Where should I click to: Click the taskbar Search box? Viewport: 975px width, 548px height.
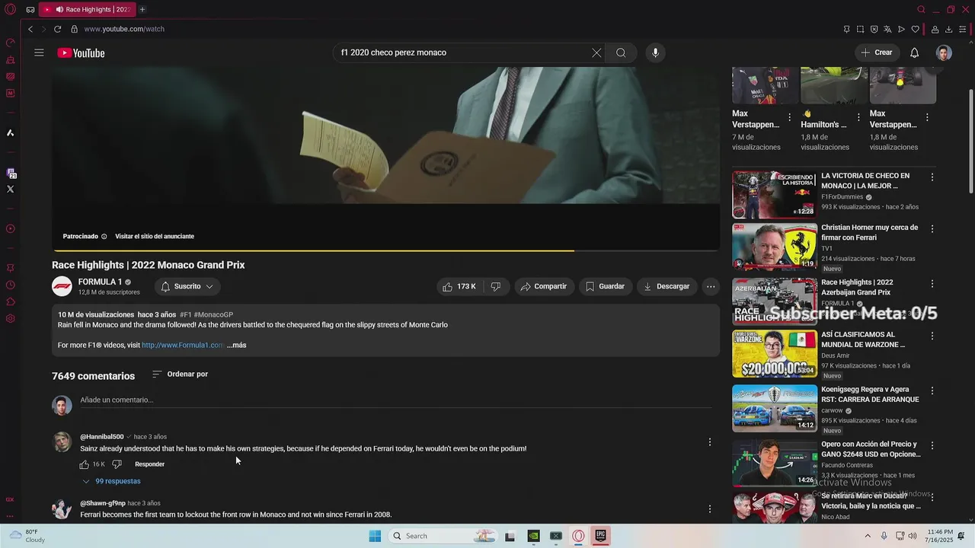(x=443, y=536)
